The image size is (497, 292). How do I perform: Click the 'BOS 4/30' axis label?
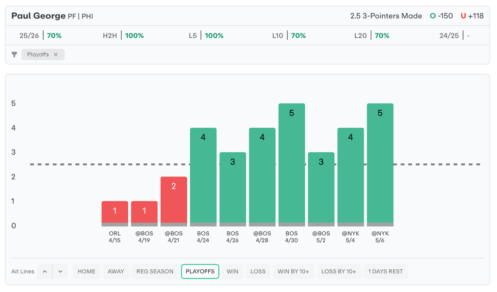coord(292,237)
